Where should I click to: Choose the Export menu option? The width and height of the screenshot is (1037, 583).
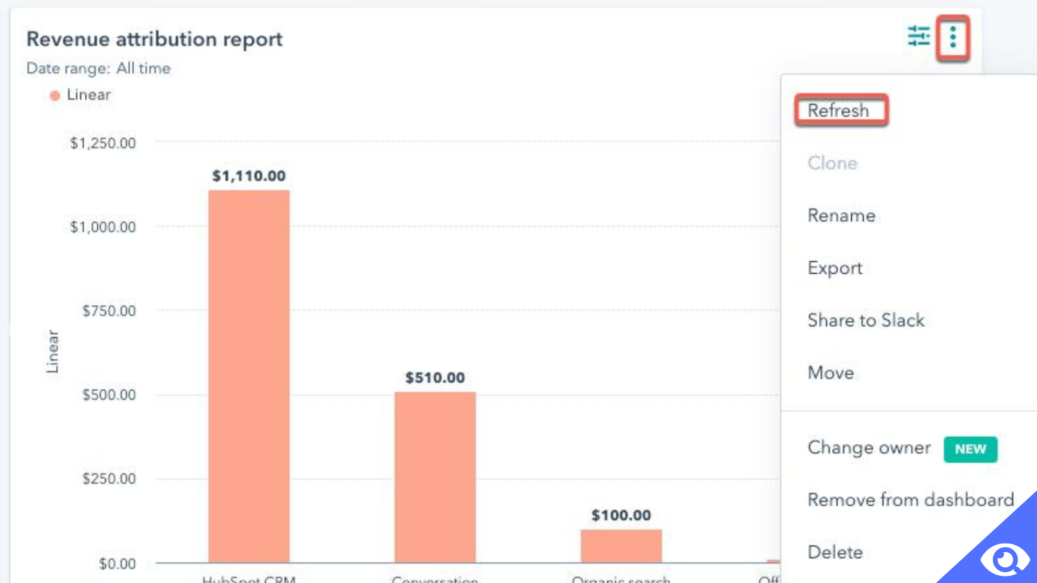click(x=835, y=268)
